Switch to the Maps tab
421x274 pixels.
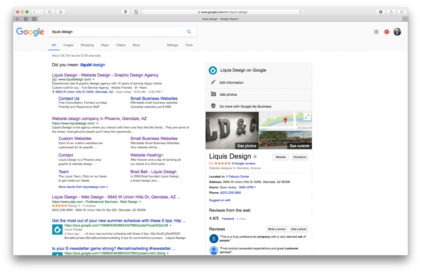105,45
